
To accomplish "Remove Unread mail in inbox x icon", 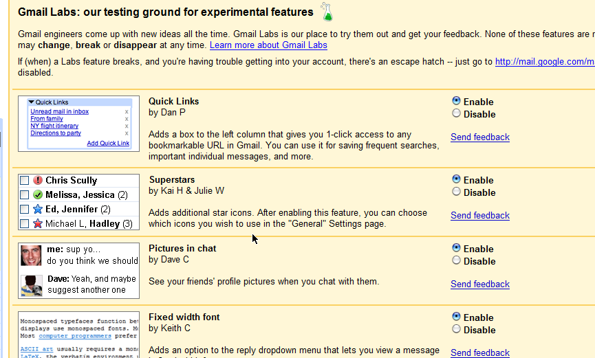I will coord(127,112).
